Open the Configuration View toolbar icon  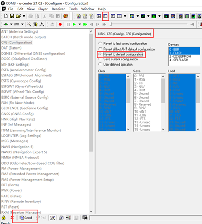click(x=105, y=16)
